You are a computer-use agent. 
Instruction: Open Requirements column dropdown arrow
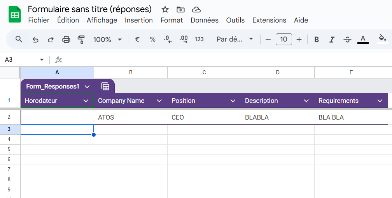[x=380, y=101]
